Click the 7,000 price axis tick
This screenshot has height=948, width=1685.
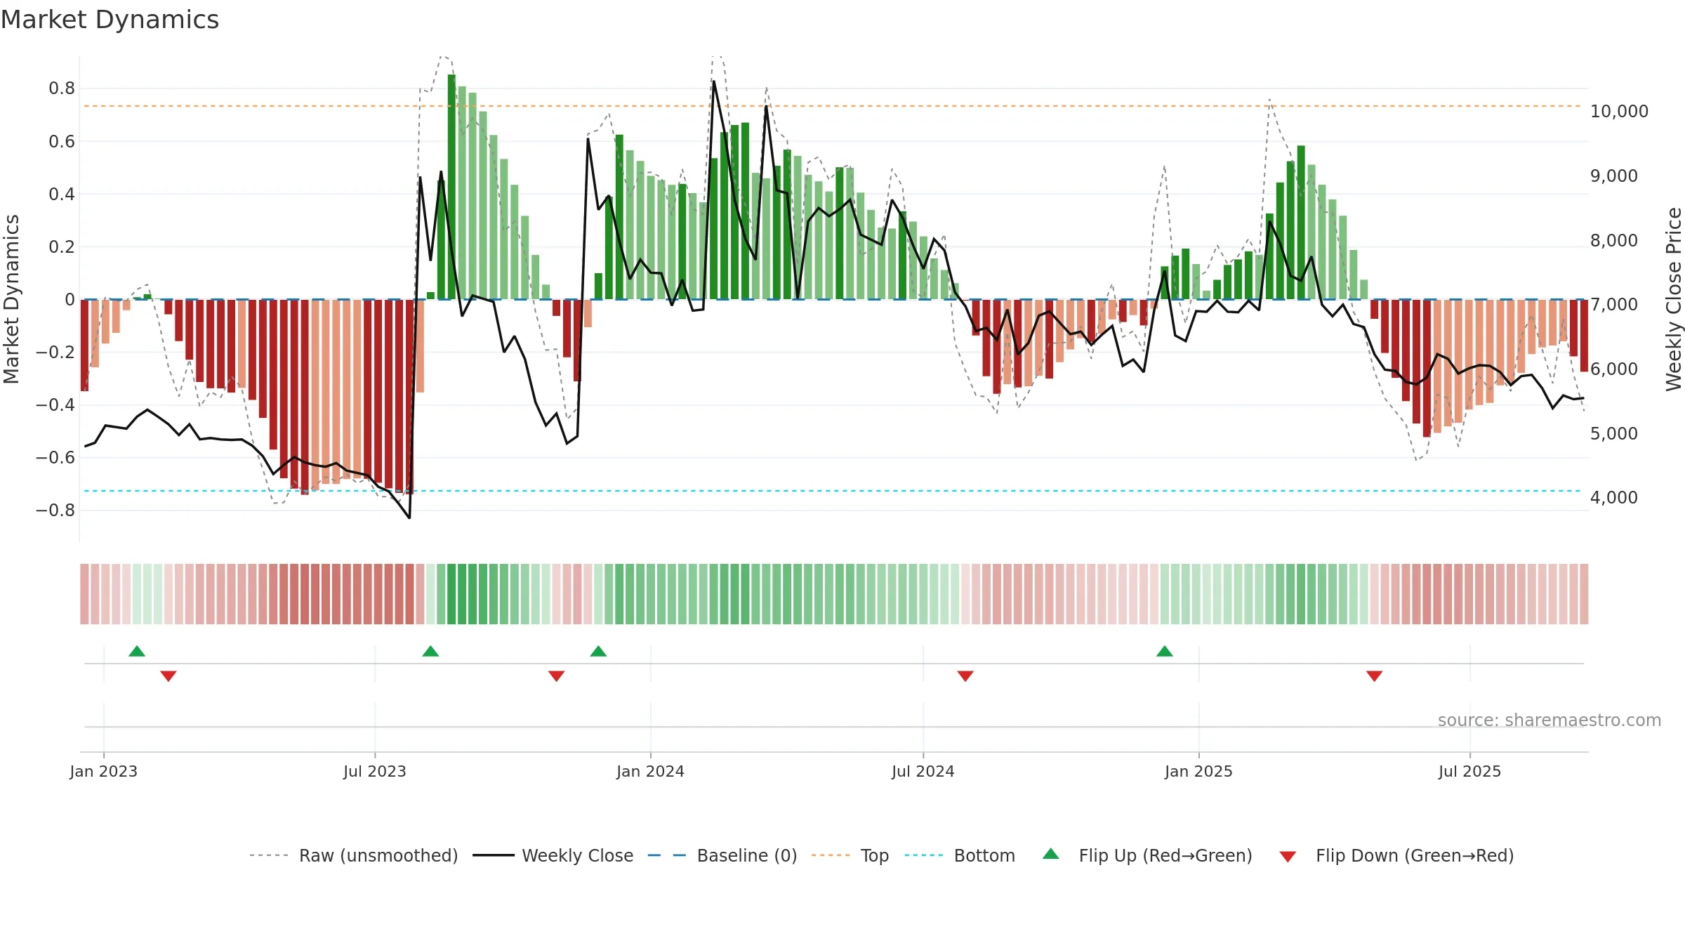pos(1614,304)
